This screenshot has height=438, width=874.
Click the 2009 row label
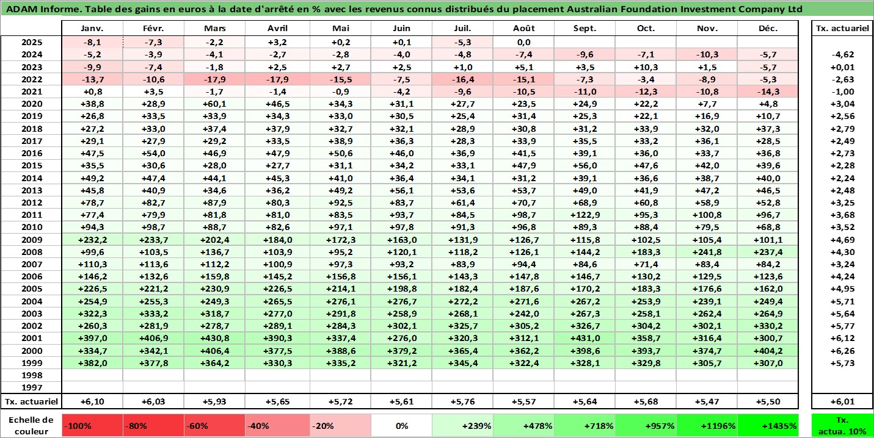[x=31, y=239]
